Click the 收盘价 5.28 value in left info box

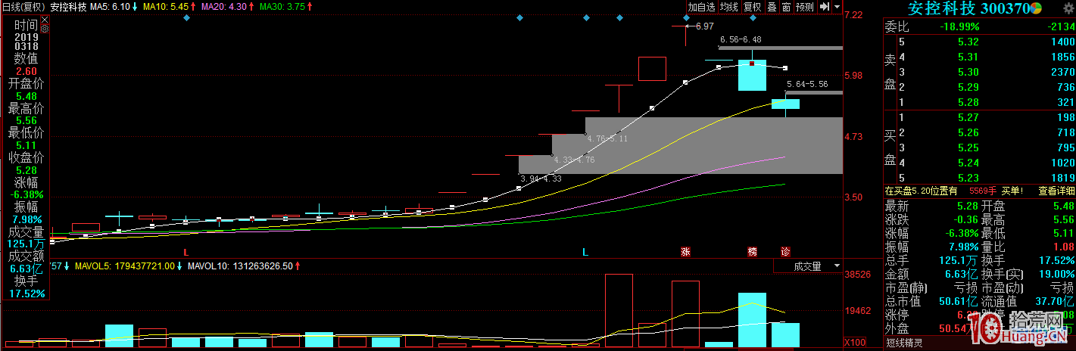[25, 169]
